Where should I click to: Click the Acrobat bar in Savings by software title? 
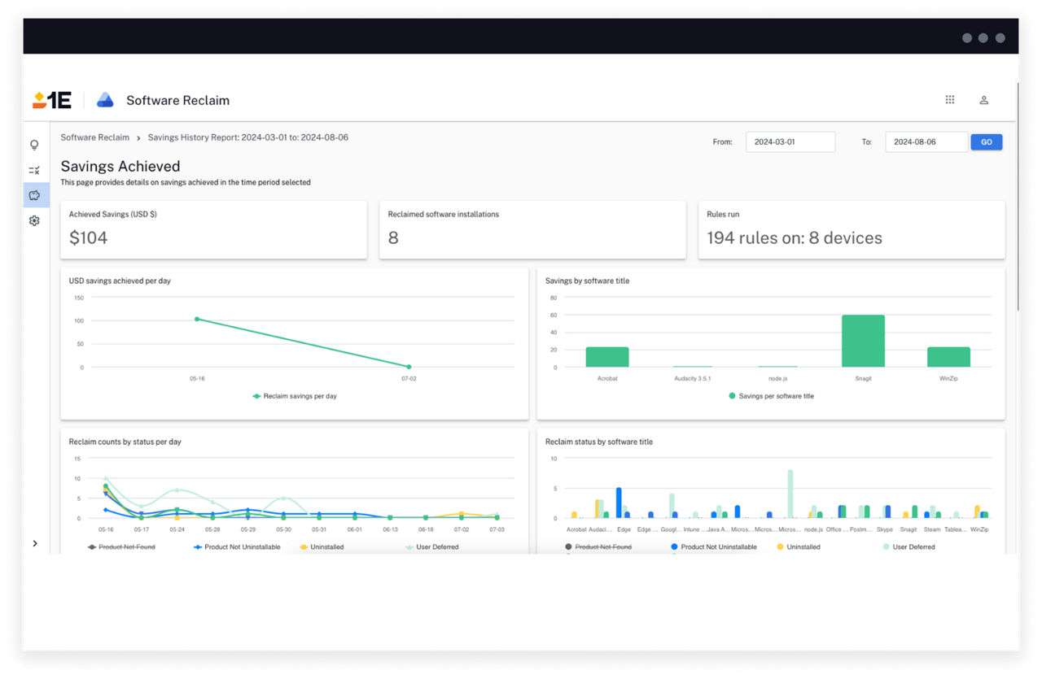coord(607,357)
